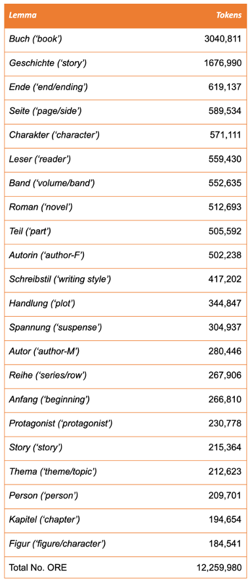
Task: Select the Roman ('novel') cell
Action: (41, 207)
